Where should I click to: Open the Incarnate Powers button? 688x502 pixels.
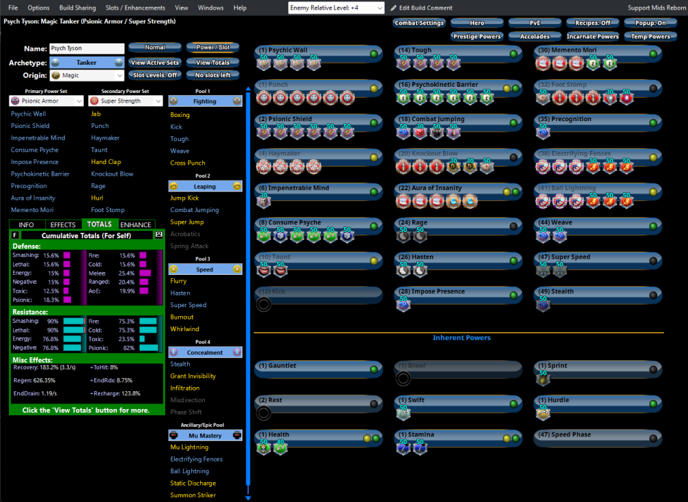(x=592, y=36)
